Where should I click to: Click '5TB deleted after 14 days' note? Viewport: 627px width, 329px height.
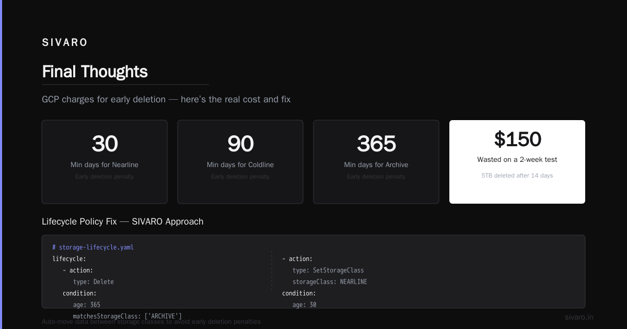tap(517, 175)
